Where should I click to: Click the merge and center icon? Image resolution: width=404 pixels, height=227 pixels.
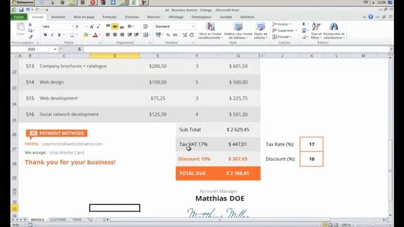[146, 35]
